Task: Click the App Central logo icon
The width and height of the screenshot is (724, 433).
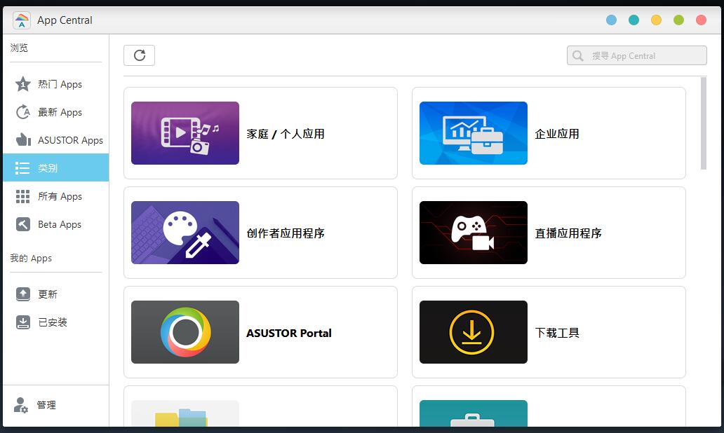Action: [21, 20]
